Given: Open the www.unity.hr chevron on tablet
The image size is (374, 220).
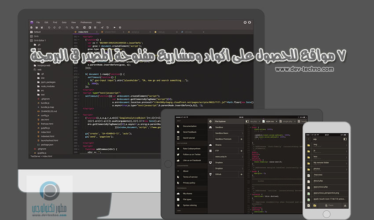Looking at the screenshot, I should pyautogui.click(x=242, y=157).
